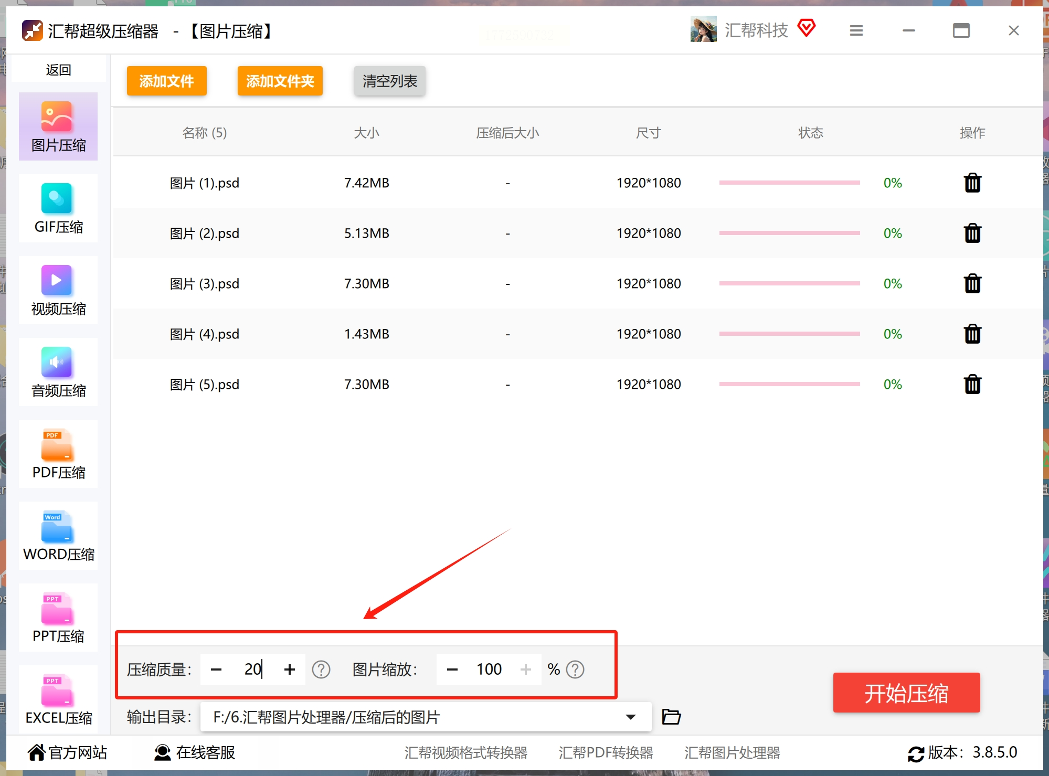This screenshot has width=1049, height=776.
Task: Delete 图片 (1).psd with trash icon
Action: (x=972, y=183)
